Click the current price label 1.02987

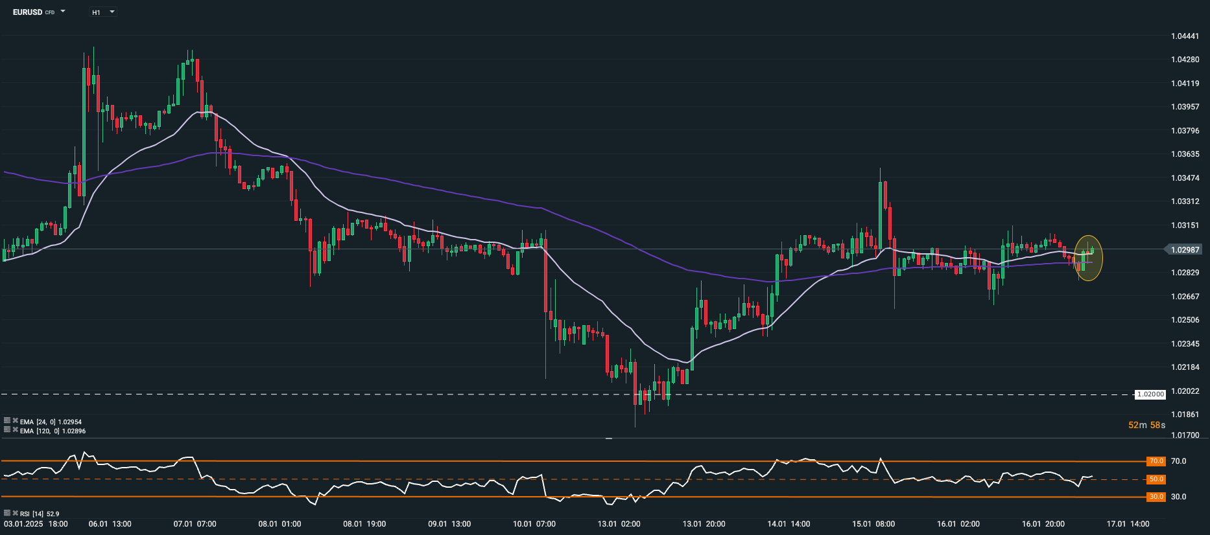[1185, 249]
